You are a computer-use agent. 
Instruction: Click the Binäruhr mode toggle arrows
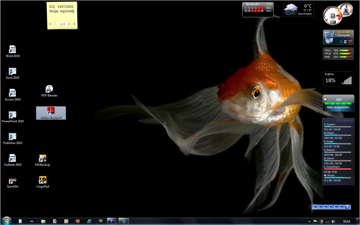coord(269,4)
